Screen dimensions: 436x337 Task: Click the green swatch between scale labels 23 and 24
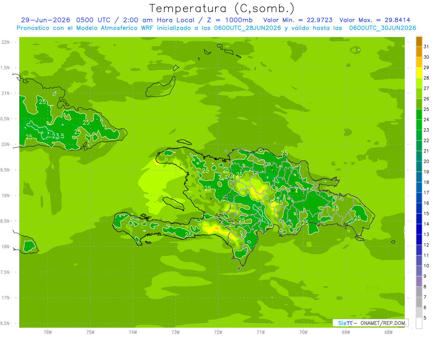(x=419, y=125)
